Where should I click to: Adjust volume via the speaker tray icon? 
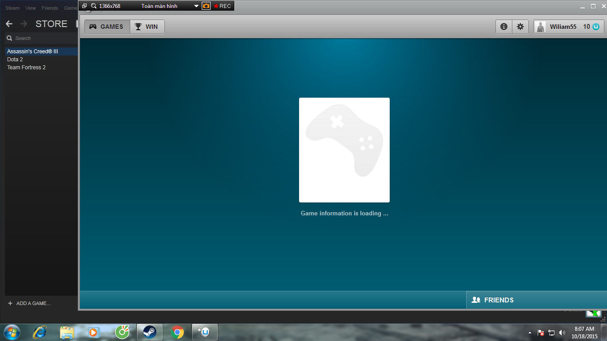(x=562, y=332)
